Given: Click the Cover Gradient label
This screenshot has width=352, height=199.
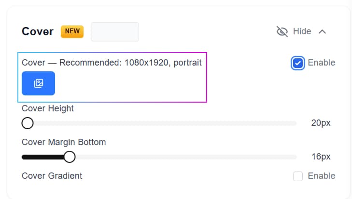Looking at the screenshot, I should (x=52, y=176).
